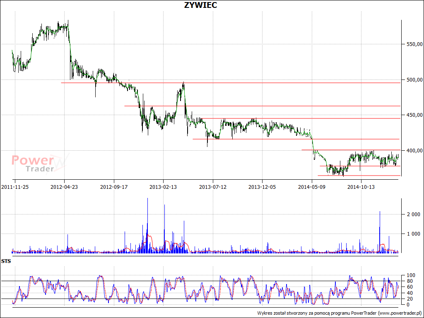Click the STS indicator label
Viewport: 424px width, 318px height.
click(6, 262)
